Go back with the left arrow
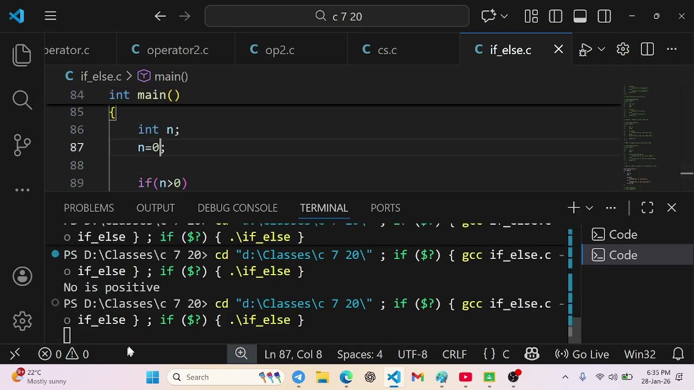 [x=160, y=16]
